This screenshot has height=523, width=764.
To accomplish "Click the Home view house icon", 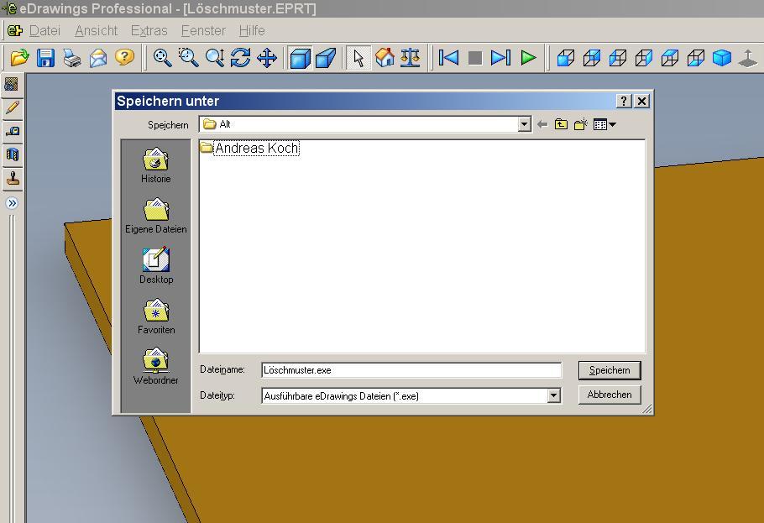I will [385, 58].
